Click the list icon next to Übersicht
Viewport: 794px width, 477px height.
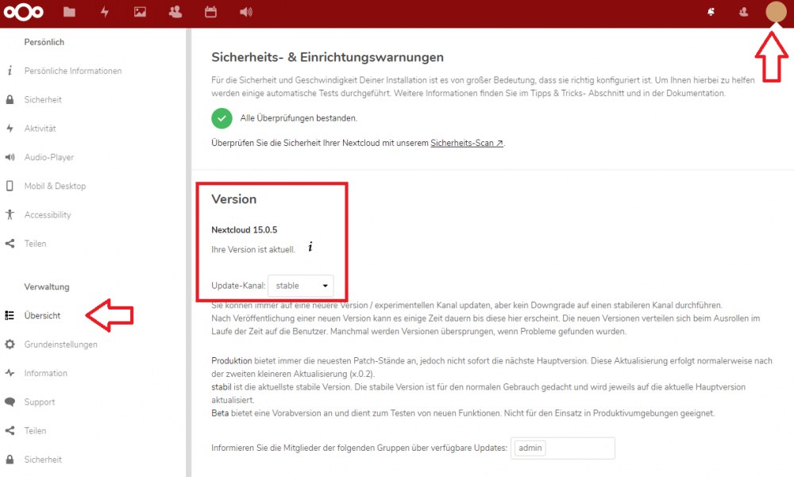10,315
